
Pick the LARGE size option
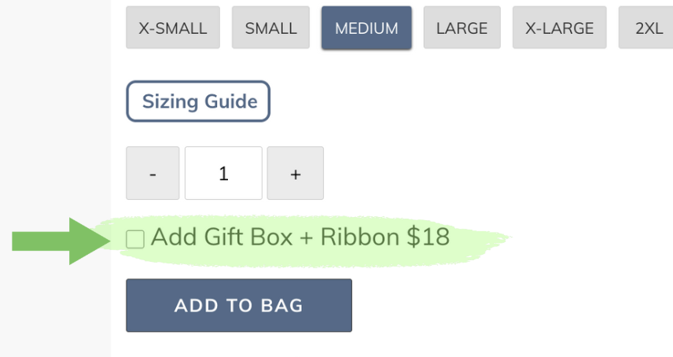[462, 28]
